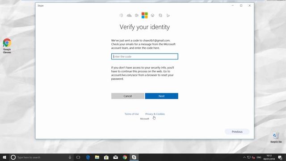Image resolution: width=286 pixels, height=161 pixels.
Task: Minimize the Skype window
Action: point(232,5)
